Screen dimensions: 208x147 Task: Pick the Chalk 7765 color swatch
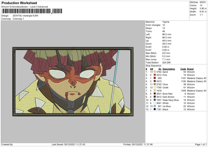[x=155, y=87]
